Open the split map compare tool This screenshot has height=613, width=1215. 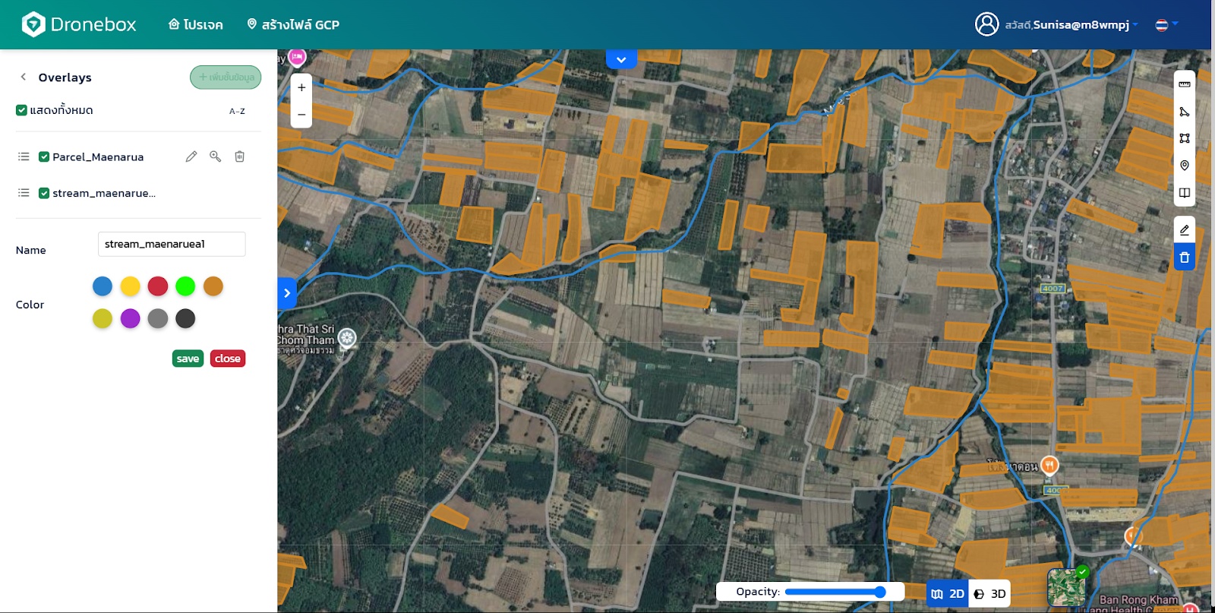(x=1185, y=193)
